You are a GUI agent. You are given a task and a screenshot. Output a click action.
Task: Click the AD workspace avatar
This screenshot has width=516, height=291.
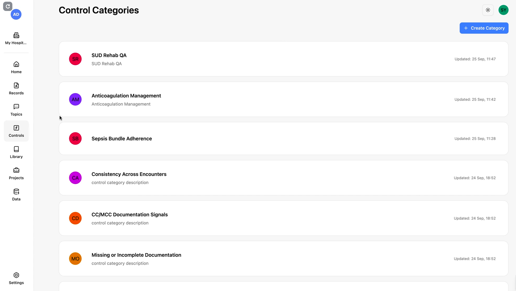[x=16, y=14]
